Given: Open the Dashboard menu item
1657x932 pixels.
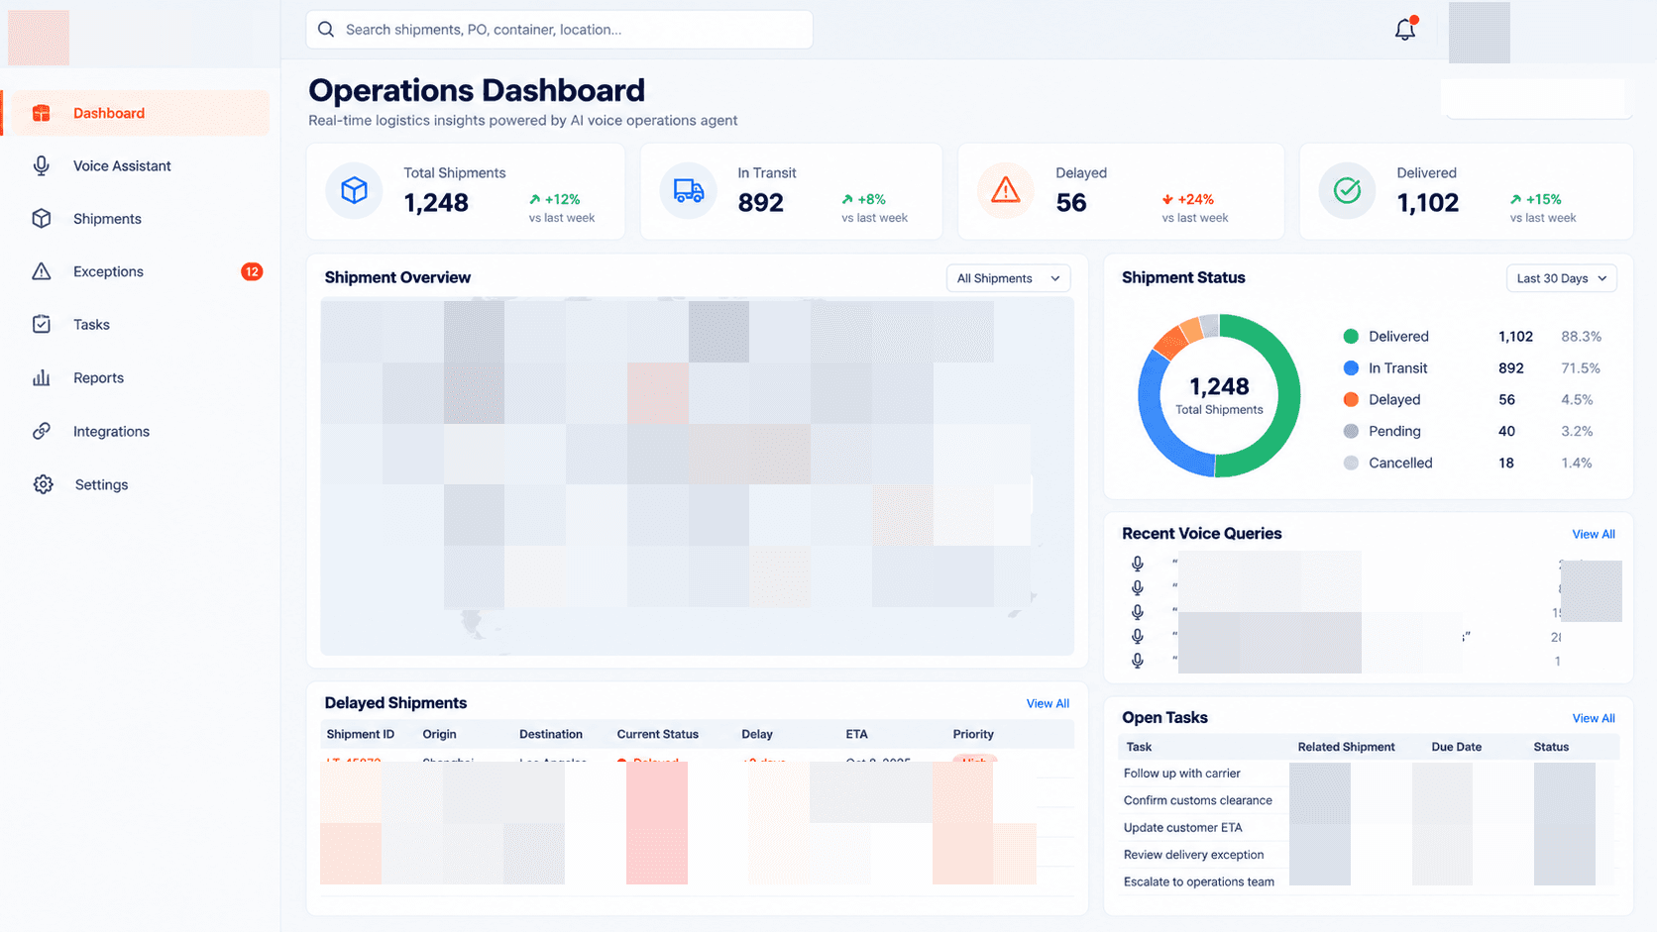Looking at the screenshot, I should pyautogui.click(x=136, y=113).
